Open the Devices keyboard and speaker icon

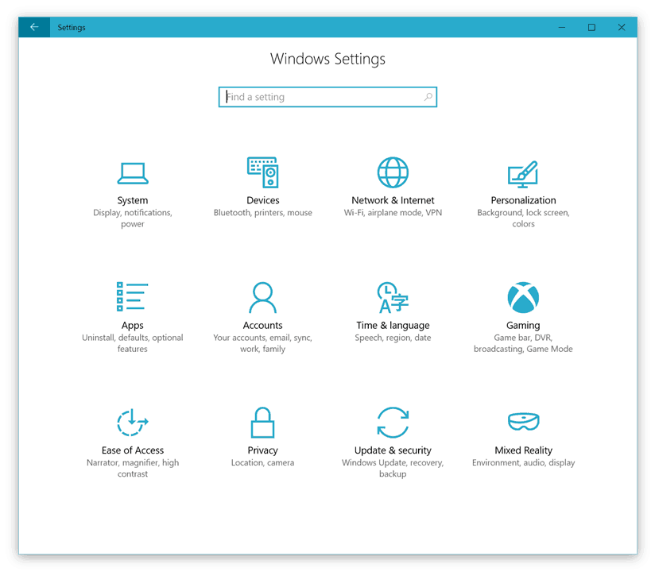coord(263,172)
